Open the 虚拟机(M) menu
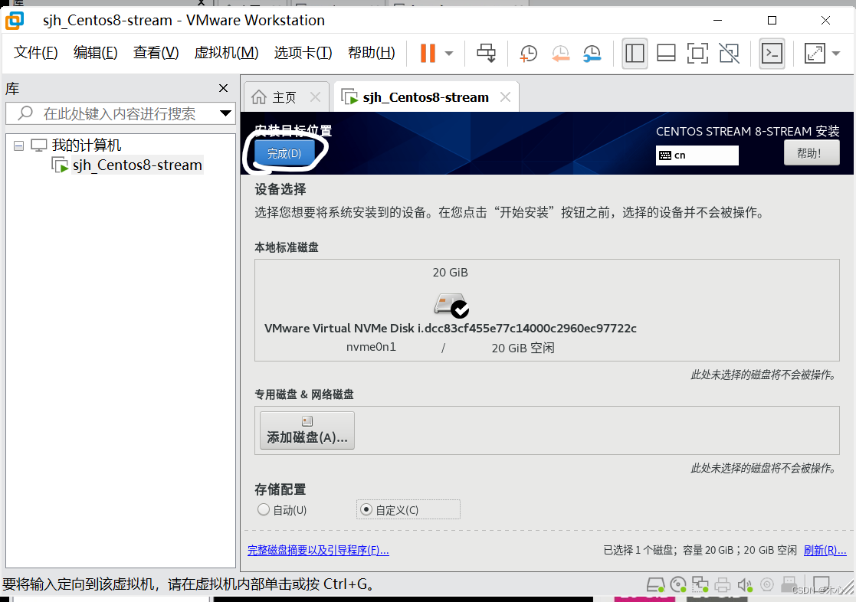 pos(227,52)
